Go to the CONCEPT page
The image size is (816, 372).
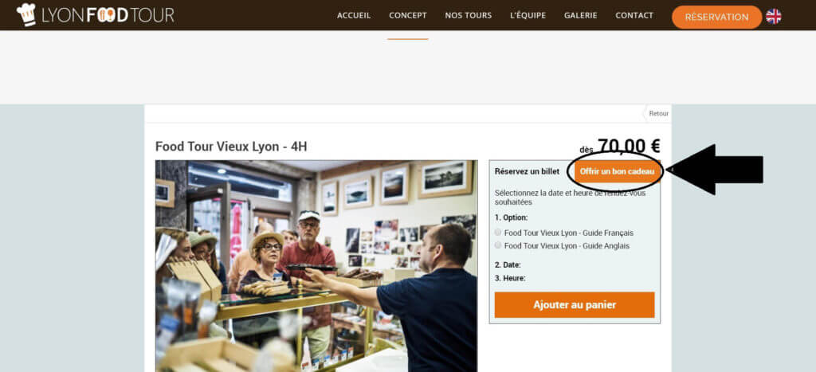click(x=408, y=16)
